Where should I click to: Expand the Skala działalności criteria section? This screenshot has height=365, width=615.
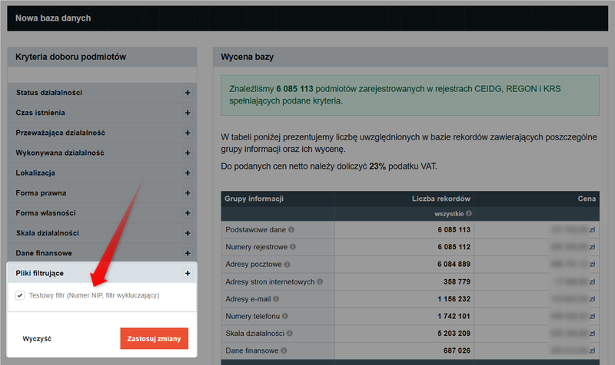(x=187, y=233)
